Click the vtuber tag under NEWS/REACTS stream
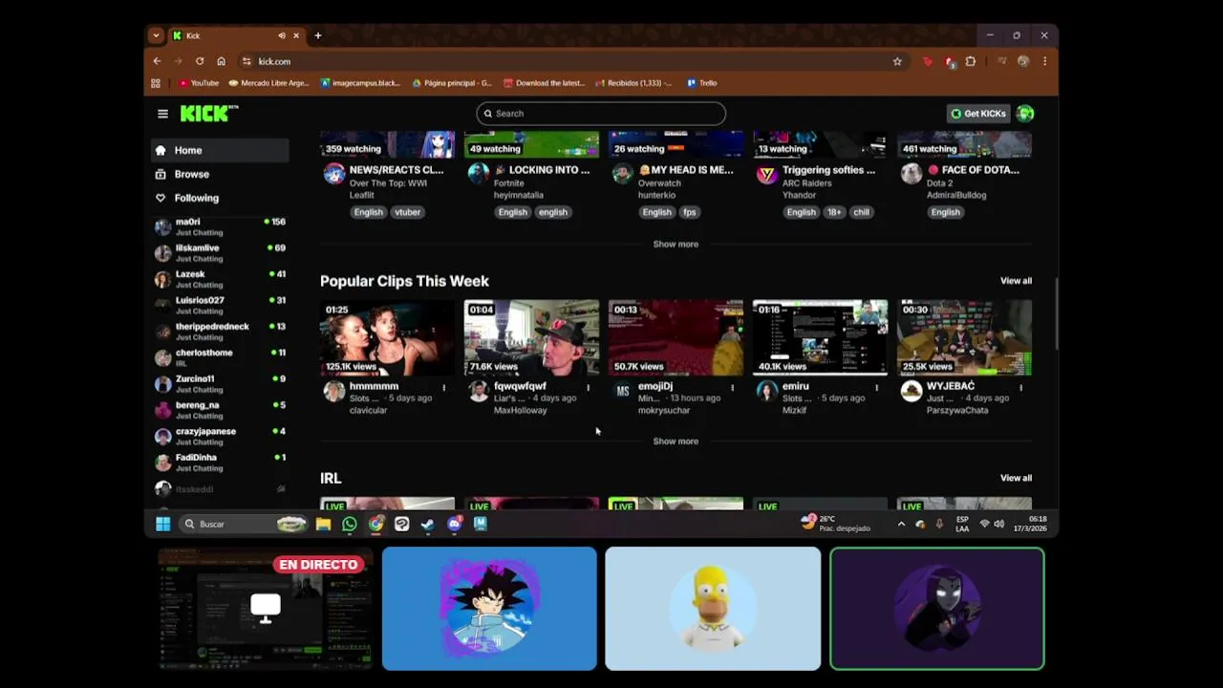Screen dimensions: 1223x688 407,212
